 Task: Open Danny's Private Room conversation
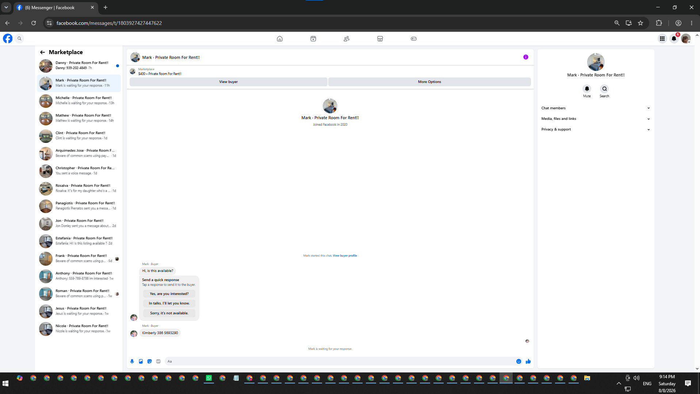point(79,66)
